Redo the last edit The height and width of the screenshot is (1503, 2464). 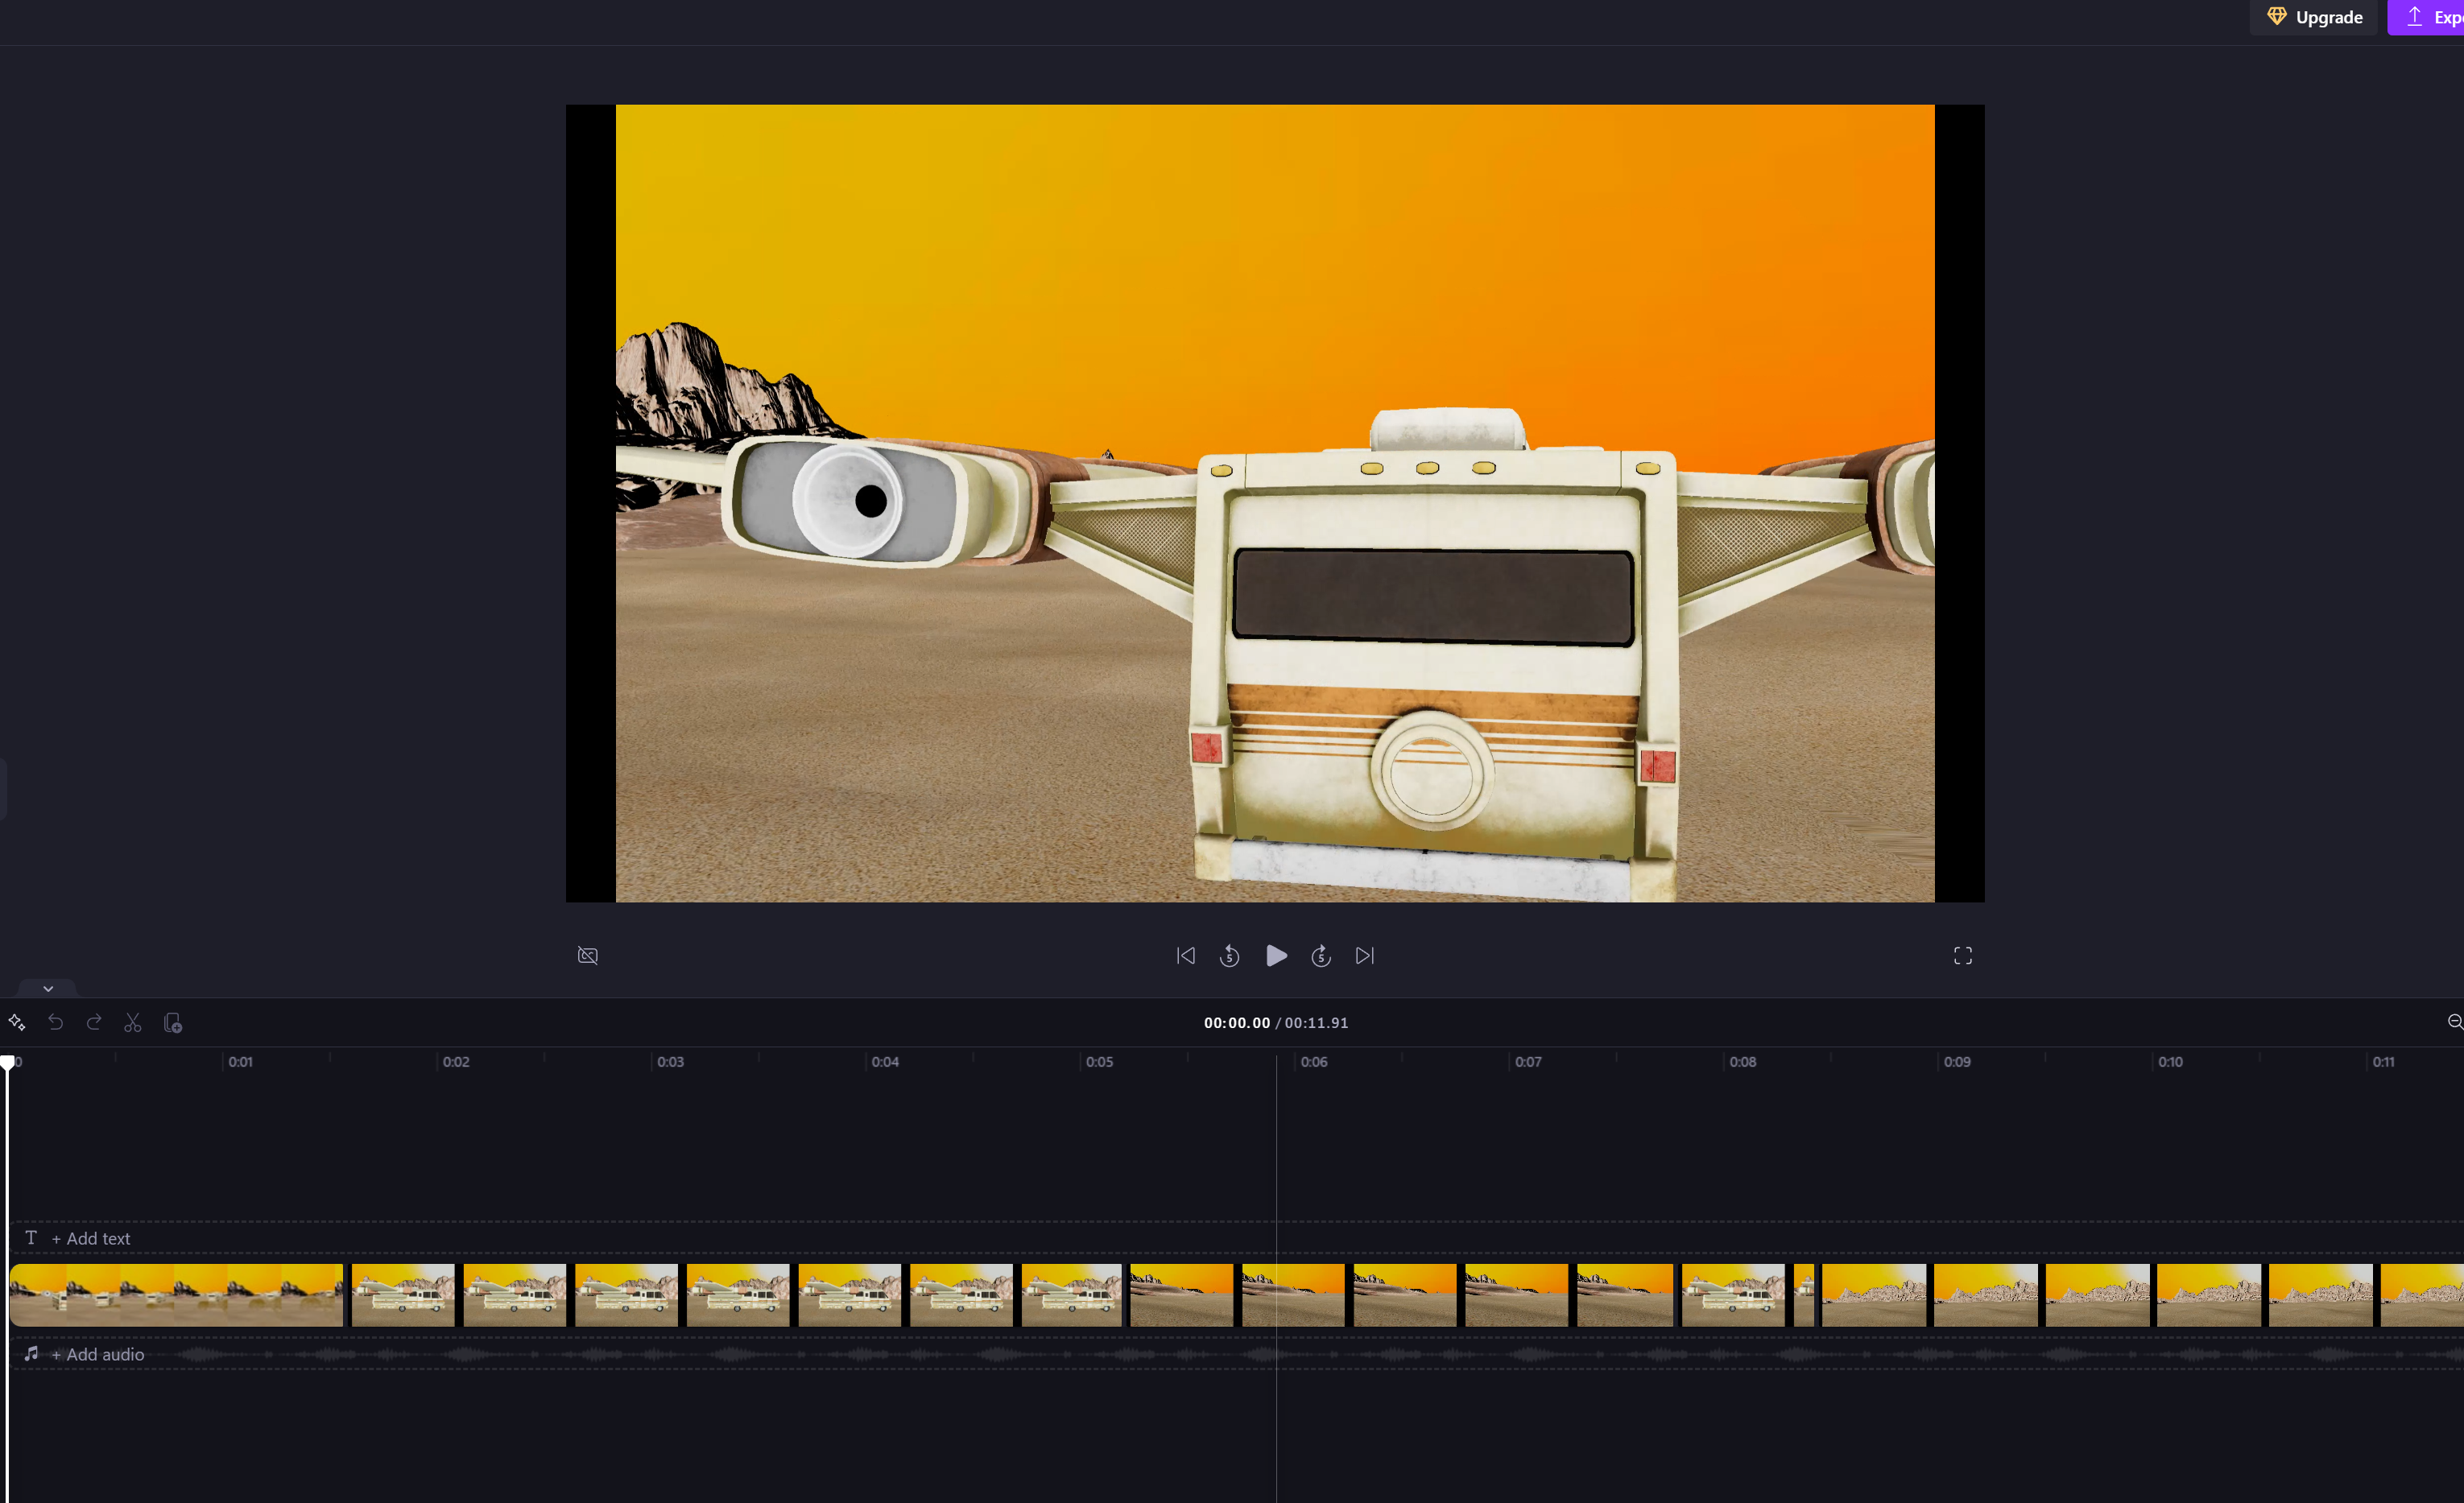pyautogui.click(x=94, y=1022)
